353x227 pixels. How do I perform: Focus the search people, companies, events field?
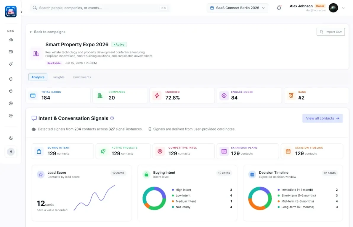(100, 8)
